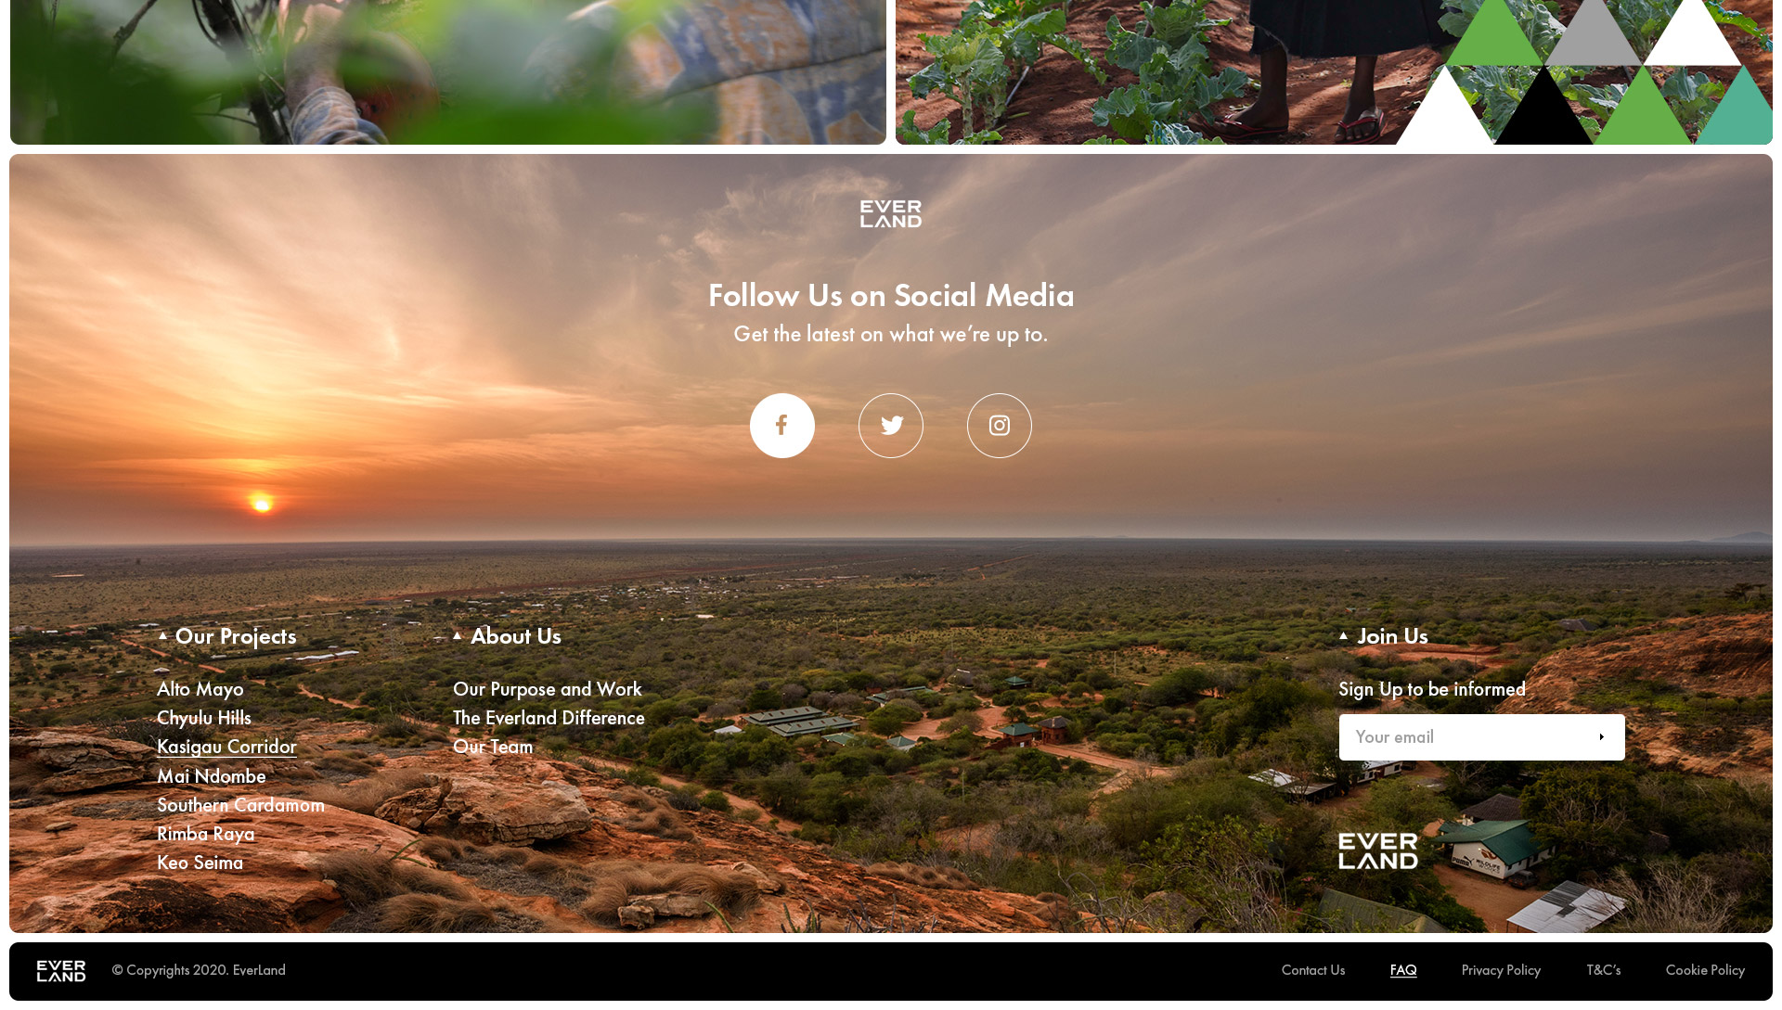1782x1010 pixels.
Task: Open The Everland Difference page
Action: (x=549, y=718)
